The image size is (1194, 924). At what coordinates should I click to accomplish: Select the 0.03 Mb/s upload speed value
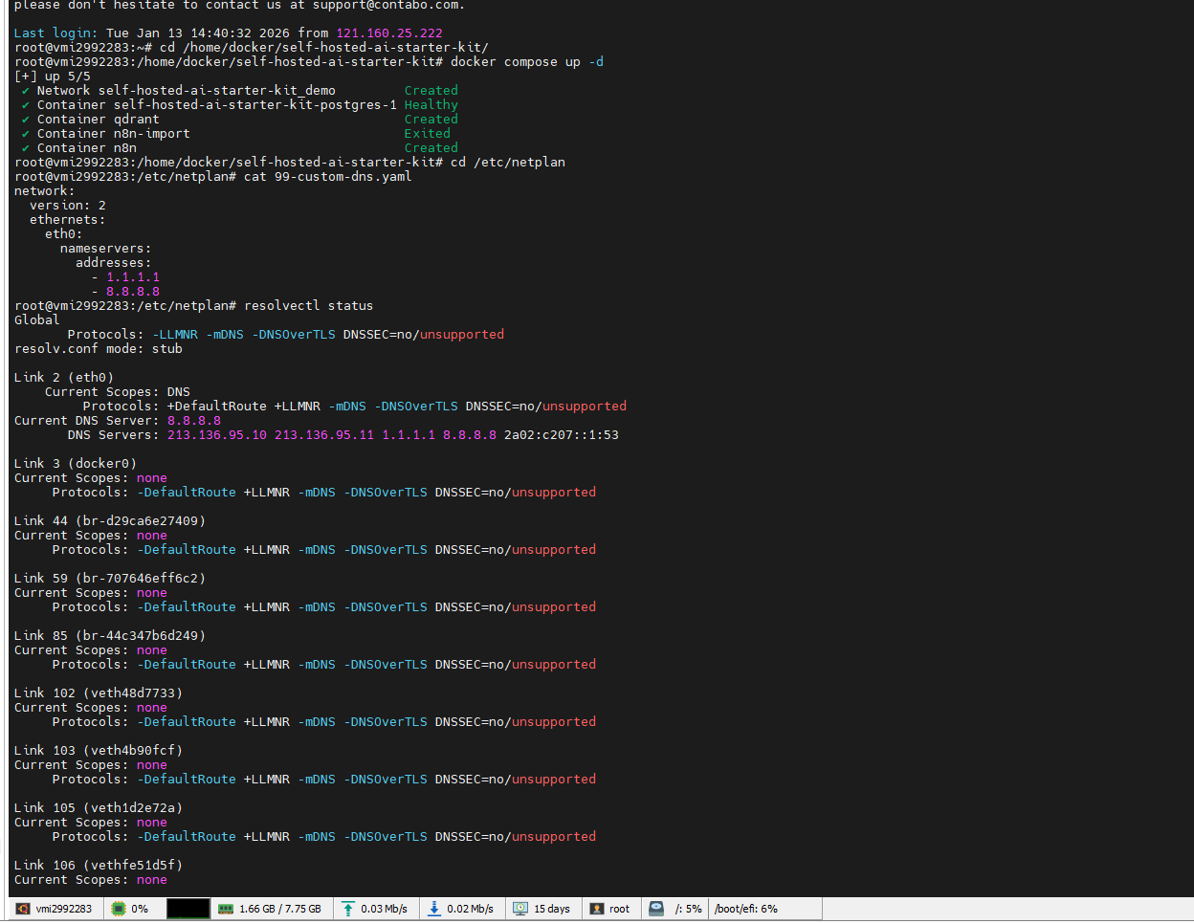[x=384, y=909]
